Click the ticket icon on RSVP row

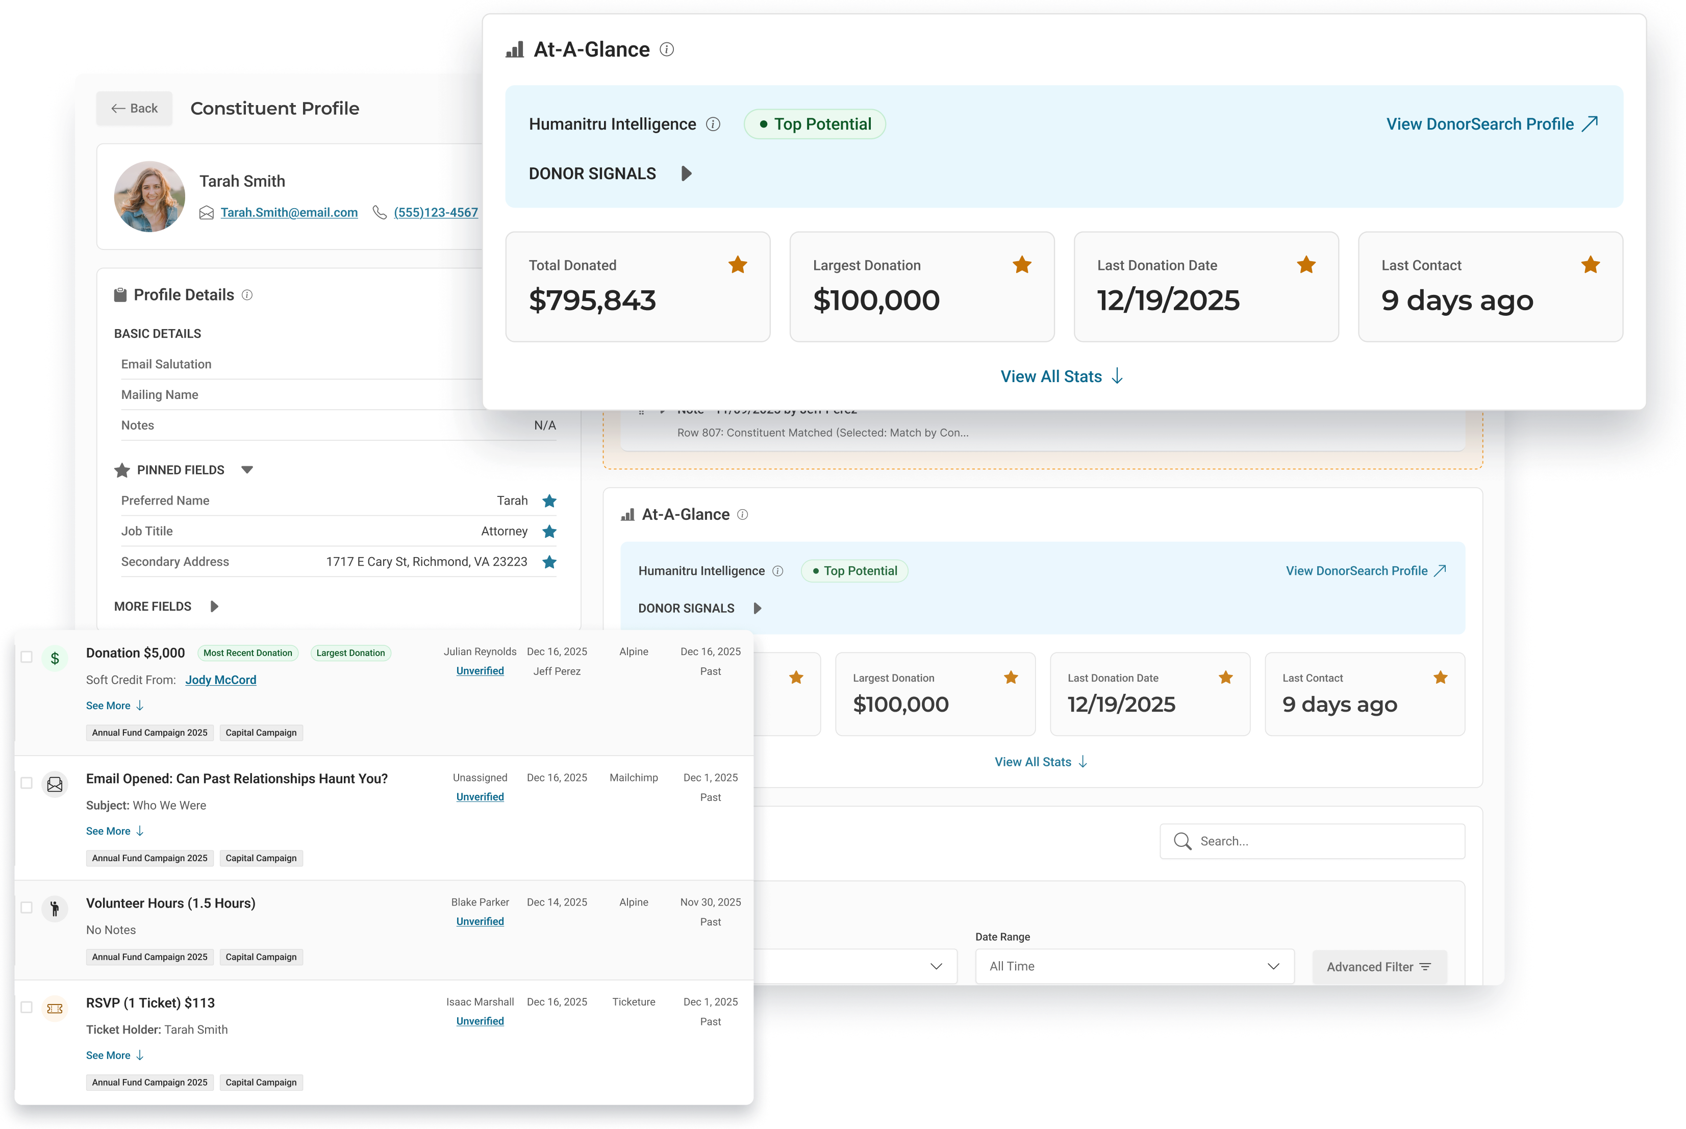(55, 1009)
